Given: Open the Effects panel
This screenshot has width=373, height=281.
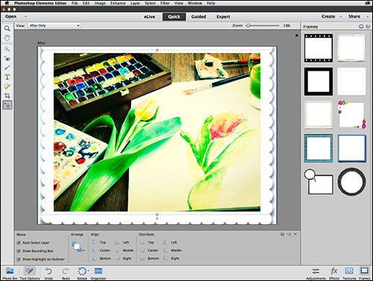Looking at the screenshot, I should click(x=334, y=274).
